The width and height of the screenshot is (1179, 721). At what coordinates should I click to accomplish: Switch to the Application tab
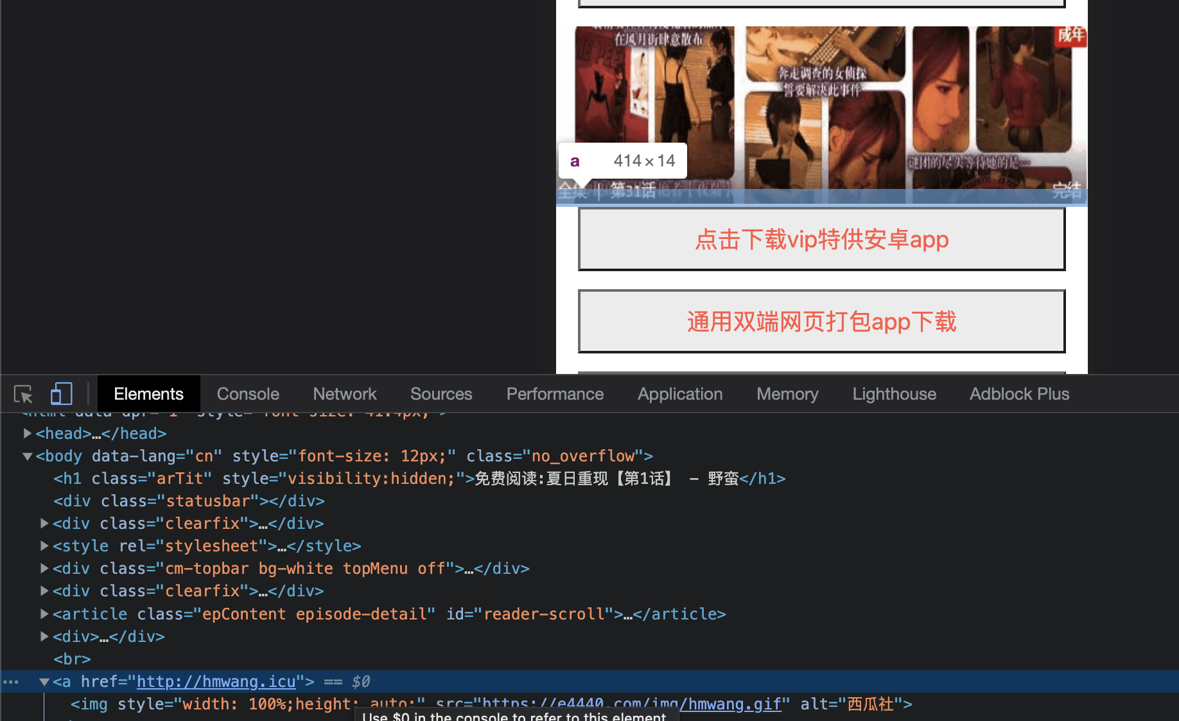click(679, 393)
